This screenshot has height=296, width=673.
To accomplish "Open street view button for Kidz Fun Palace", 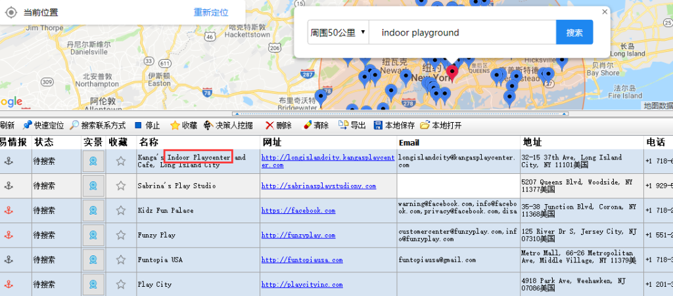I will tap(93, 211).
